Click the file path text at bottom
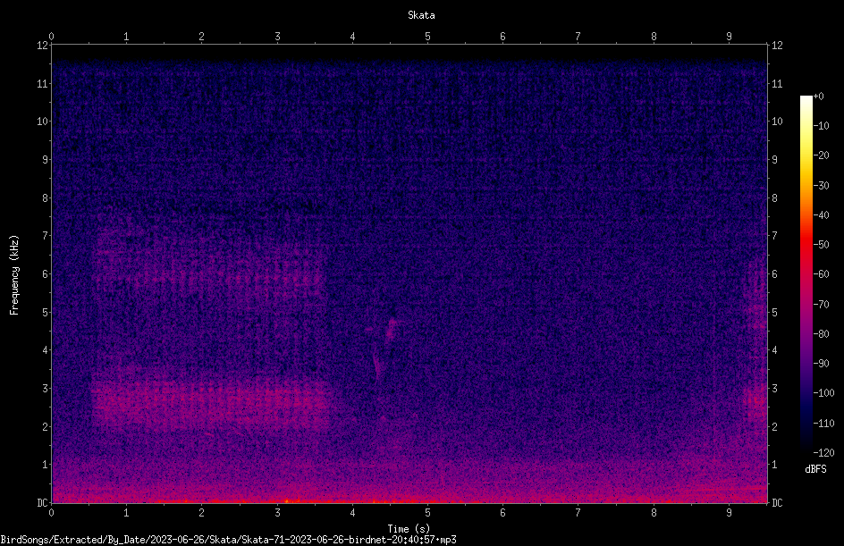 point(228,540)
